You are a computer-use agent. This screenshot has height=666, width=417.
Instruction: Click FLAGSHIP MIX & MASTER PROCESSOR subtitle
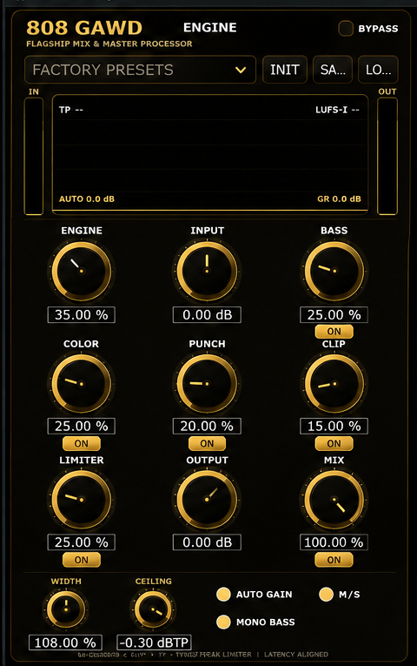[109, 44]
